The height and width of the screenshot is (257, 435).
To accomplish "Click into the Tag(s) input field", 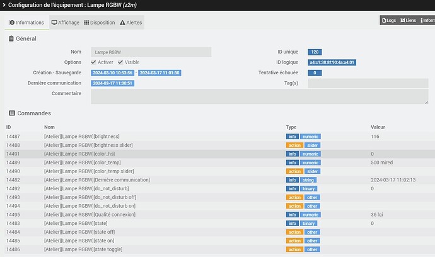I will click(x=368, y=83).
